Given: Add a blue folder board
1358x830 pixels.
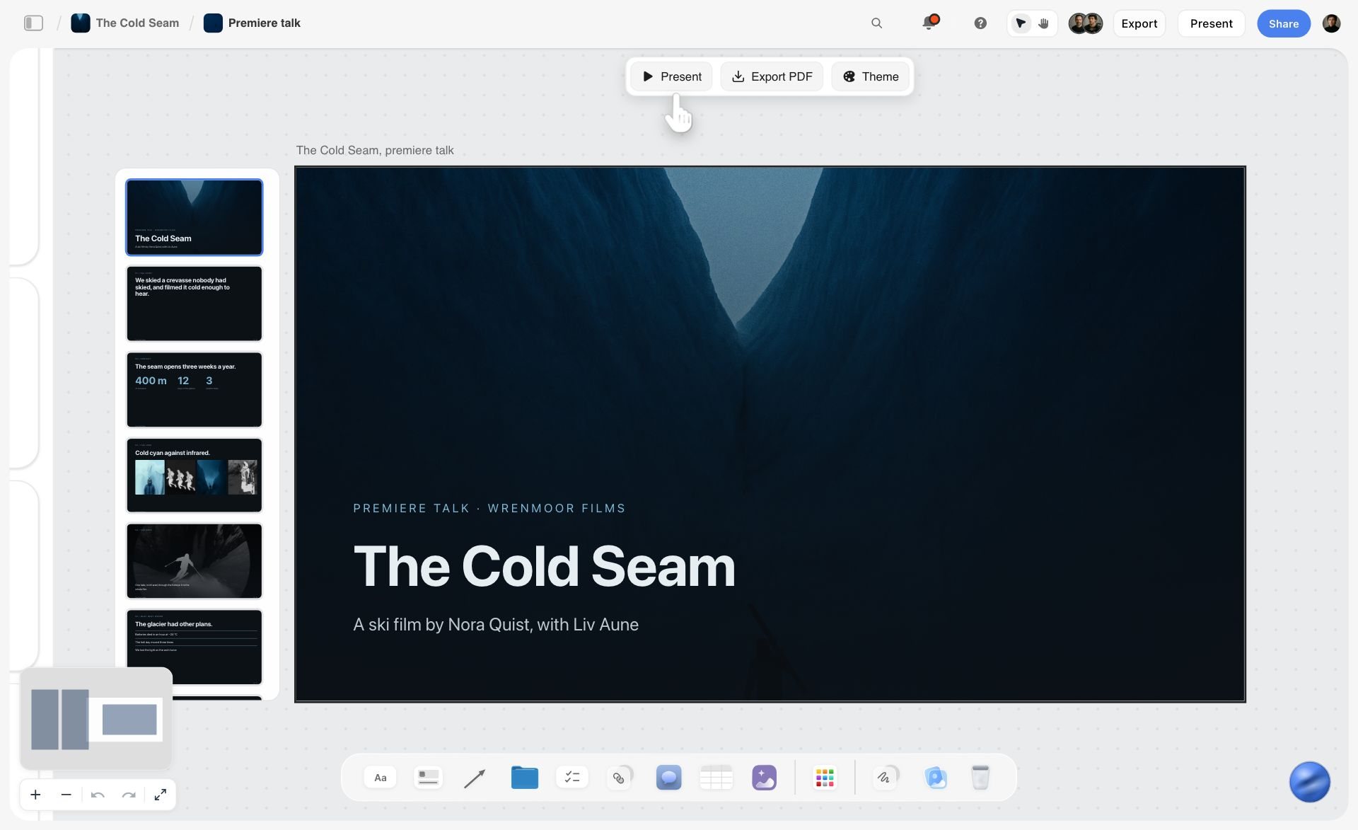Looking at the screenshot, I should click(x=524, y=777).
